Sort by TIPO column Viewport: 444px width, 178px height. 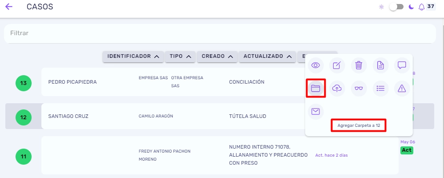[180, 57]
